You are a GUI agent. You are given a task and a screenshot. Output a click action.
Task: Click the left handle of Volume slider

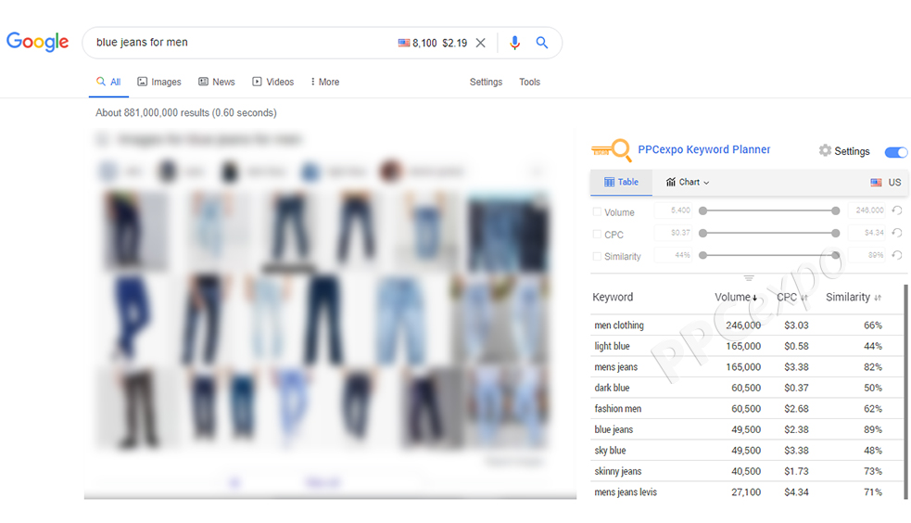(703, 210)
